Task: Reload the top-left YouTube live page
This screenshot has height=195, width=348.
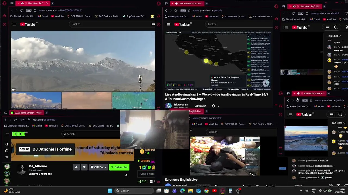Action: [21, 10]
